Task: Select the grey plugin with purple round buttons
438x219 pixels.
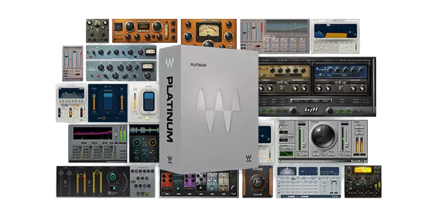Action: coord(143,182)
